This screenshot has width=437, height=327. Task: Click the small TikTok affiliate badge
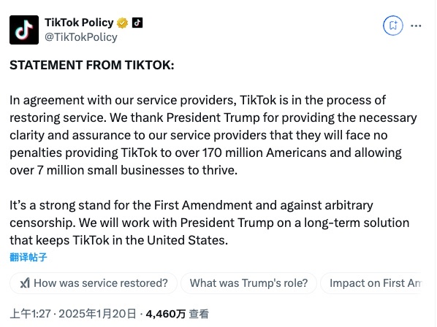[x=137, y=23]
